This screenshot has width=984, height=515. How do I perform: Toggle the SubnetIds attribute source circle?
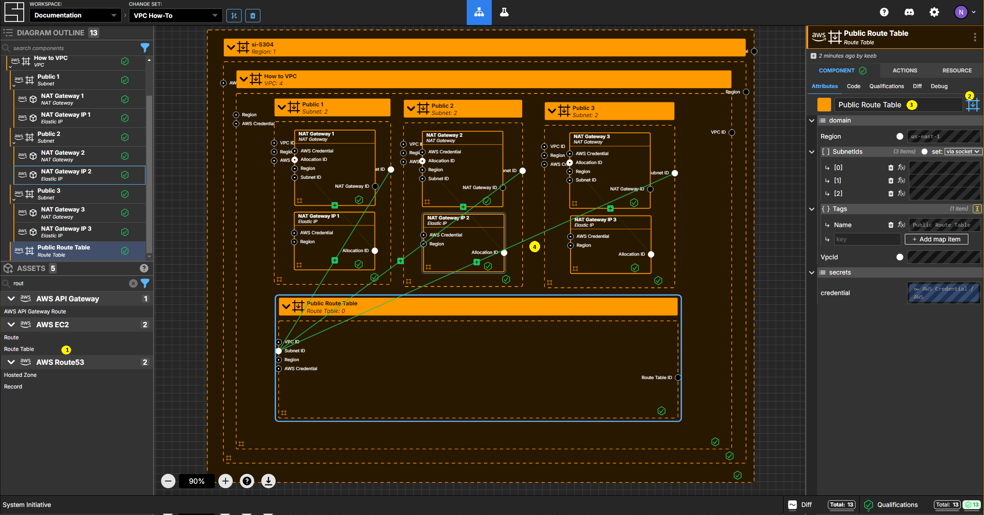(924, 152)
